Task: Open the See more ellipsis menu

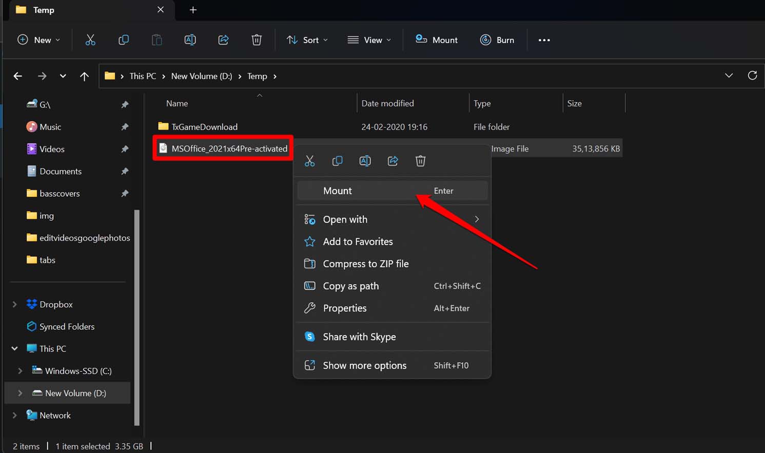Action: tap(544, 40)
